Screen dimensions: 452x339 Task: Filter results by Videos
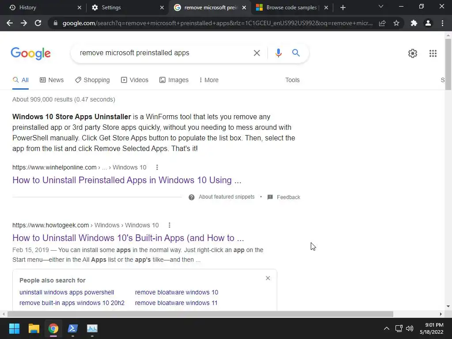tap(135, 80)
